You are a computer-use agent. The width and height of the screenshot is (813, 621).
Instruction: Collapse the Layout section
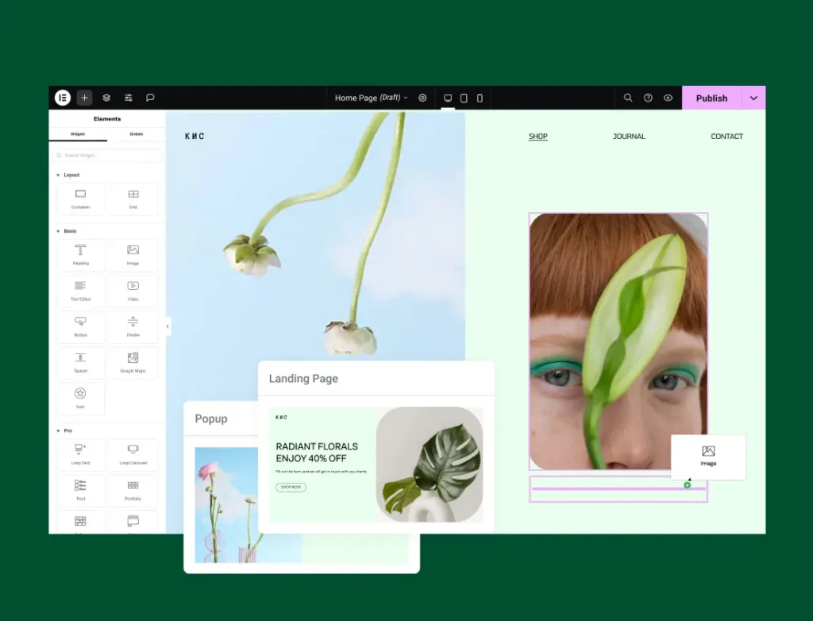(x=58, y=175)
